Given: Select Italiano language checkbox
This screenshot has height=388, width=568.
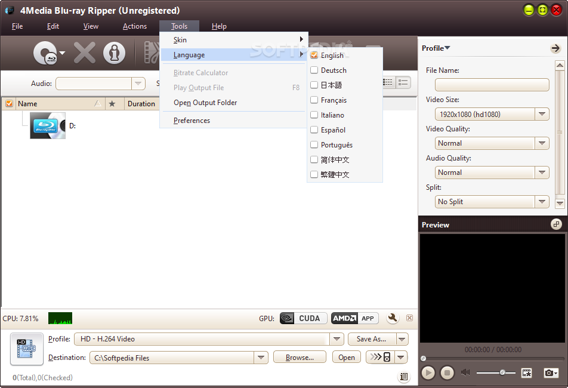Looking at the screenshot, I should coord(314,115).
